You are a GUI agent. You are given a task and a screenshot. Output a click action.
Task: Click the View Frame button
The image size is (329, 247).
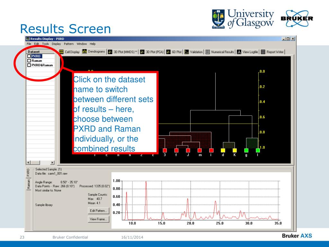coord(98,219)
